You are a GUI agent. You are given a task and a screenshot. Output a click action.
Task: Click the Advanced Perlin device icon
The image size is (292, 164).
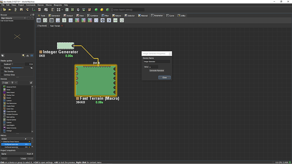click(4, 87)
